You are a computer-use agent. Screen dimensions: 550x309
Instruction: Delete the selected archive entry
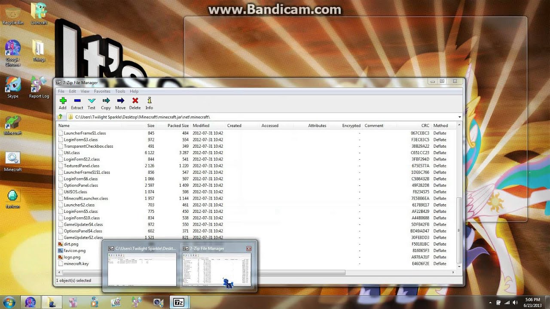(134, 102)
